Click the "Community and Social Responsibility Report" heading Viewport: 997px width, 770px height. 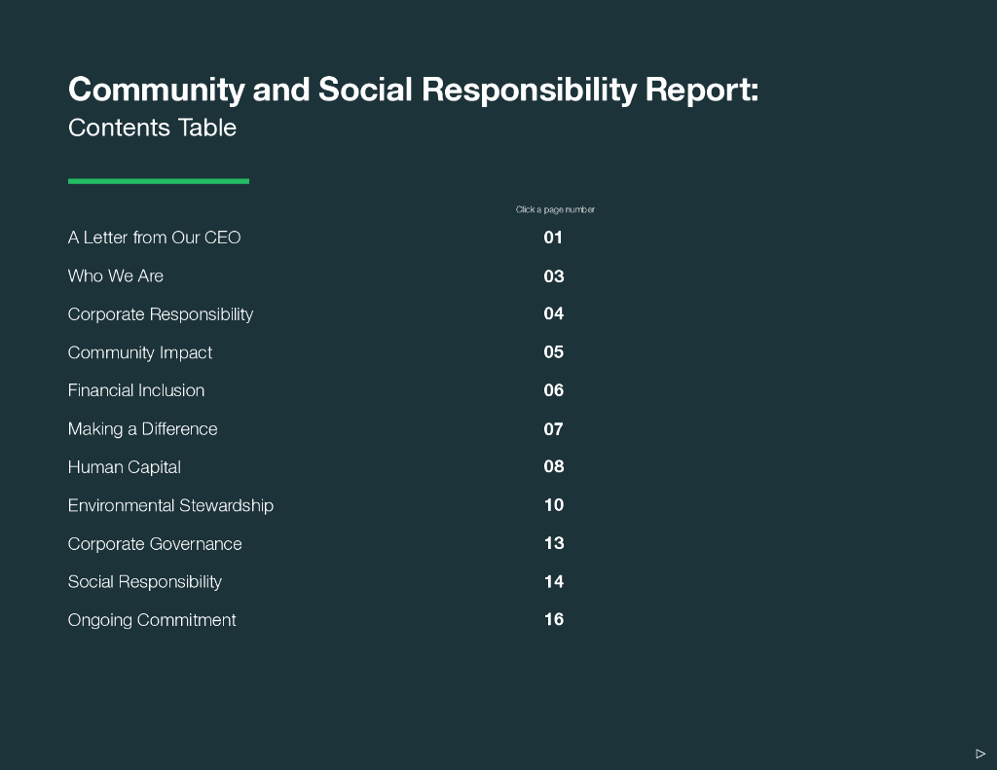click(413, 90)
